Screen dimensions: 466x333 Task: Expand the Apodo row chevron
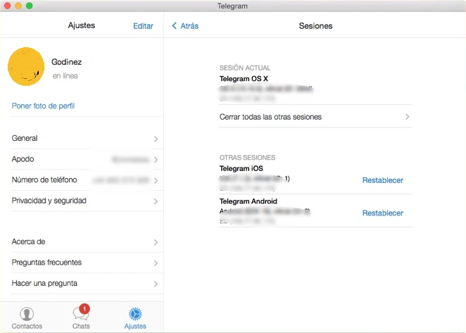click(x=156, y=160)
